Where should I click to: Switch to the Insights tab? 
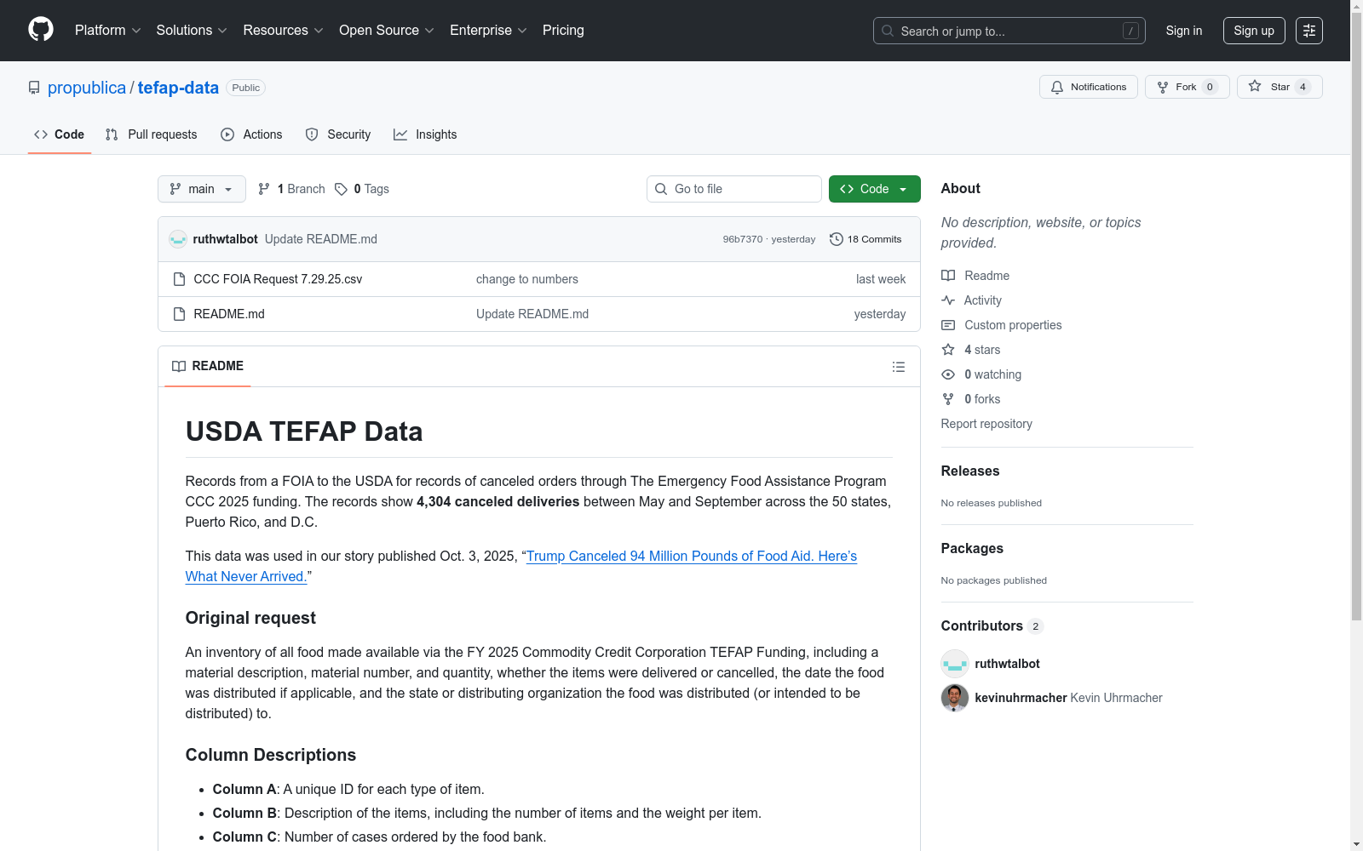tap(425, 134)
